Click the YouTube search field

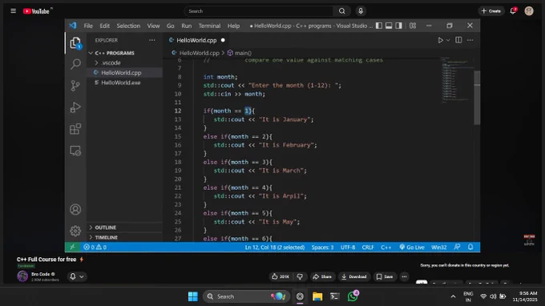tap(259, 11)
